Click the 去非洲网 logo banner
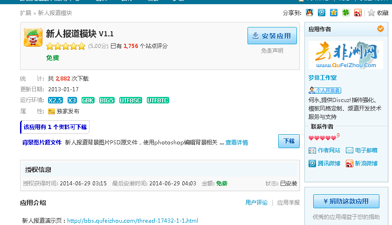 346,55
